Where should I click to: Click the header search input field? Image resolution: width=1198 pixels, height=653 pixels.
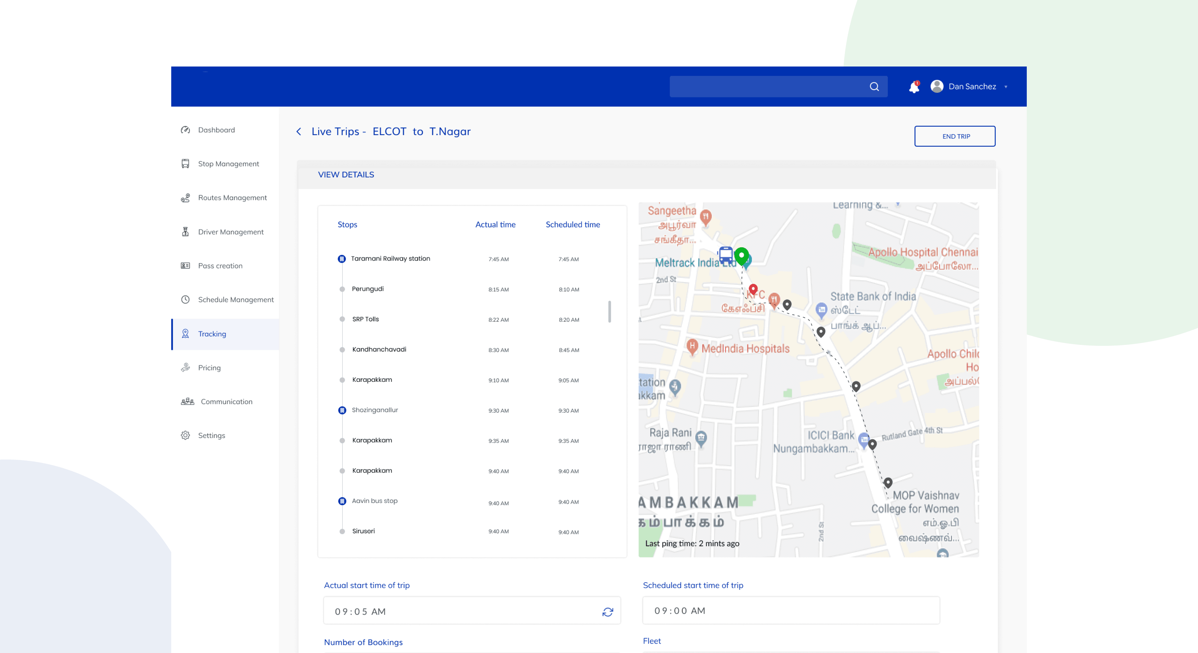(778, 86)
